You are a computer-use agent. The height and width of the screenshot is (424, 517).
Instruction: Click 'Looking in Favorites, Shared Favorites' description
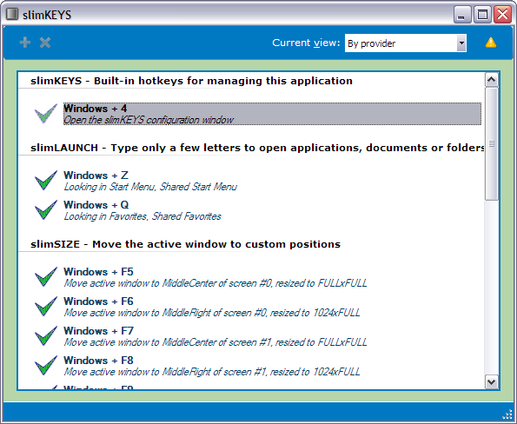(x=143, y=216)
